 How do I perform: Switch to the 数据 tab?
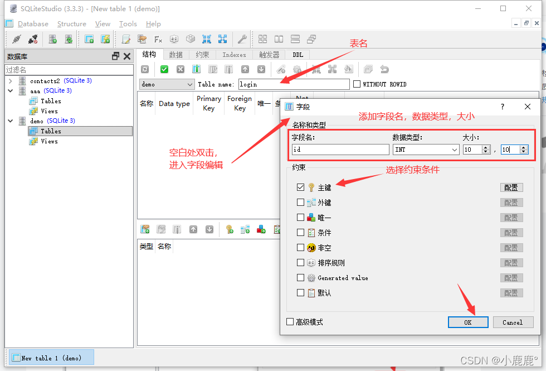175,54
